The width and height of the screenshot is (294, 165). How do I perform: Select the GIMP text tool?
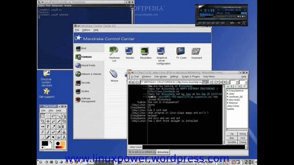tap(48, 126)
